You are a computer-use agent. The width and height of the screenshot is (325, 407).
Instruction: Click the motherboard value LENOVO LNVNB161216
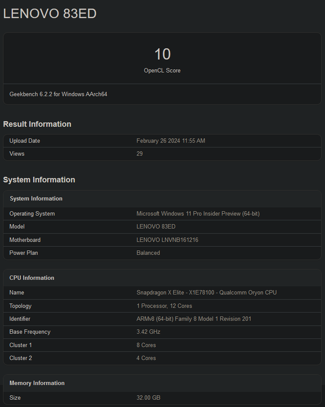[x=167, y=240]
